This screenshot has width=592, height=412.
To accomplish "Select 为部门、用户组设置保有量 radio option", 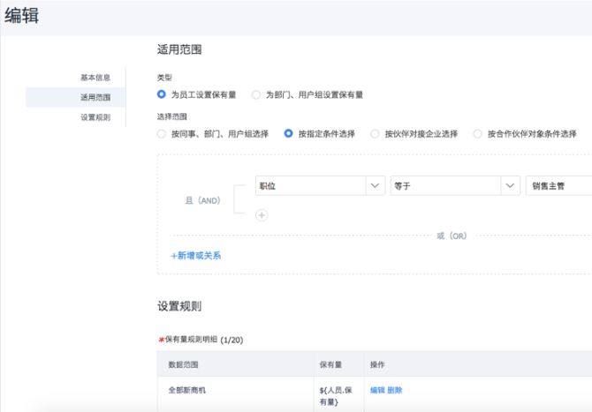I will pos(257,94).
